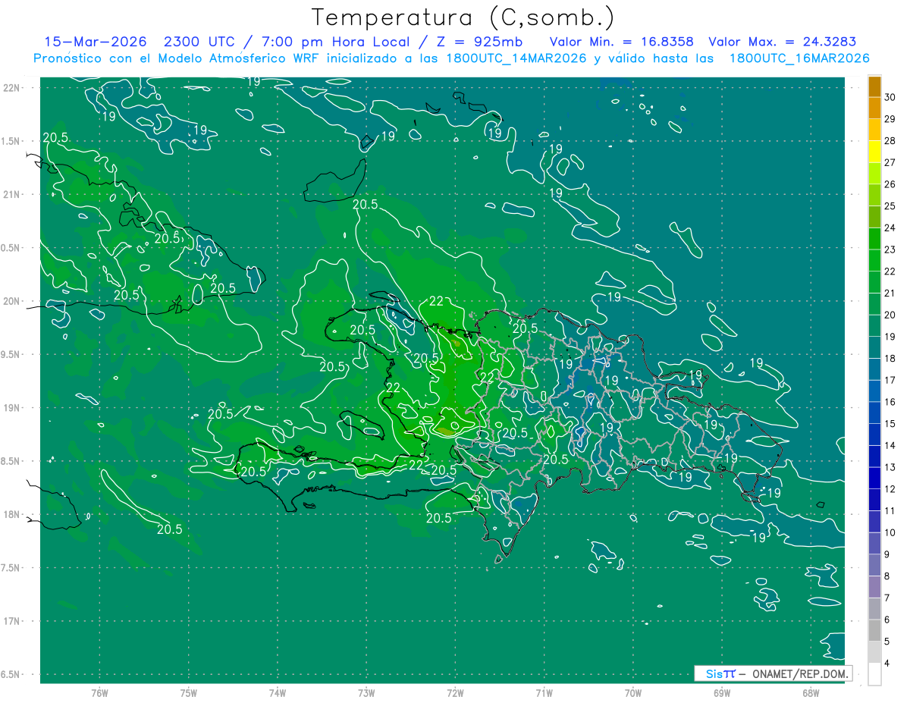Click the colorbar label 17
The height and width of the screenshot is (703, 910).
(890, 380)
